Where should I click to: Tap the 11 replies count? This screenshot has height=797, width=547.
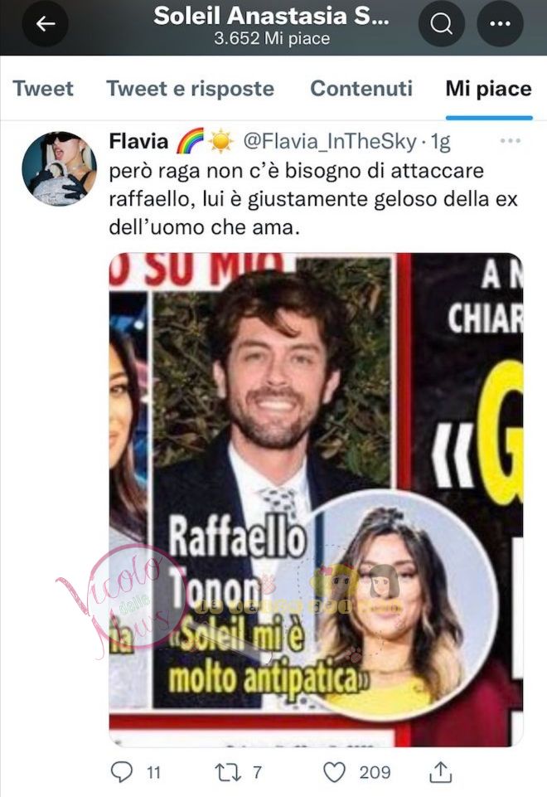point(153,773)
